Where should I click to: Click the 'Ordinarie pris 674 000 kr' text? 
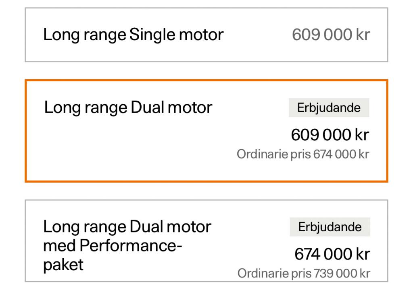302,154
